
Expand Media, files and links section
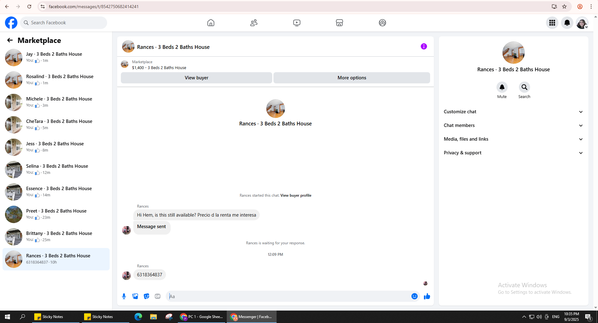pos(514,139)
